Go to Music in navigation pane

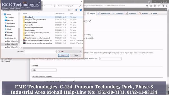pos(9,29)
